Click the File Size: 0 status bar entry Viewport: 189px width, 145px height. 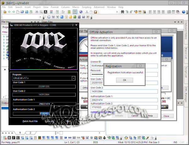click(154, 142)
